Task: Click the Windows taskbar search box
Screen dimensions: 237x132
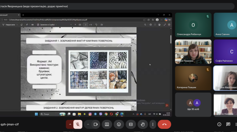Action: pos(53,114)
